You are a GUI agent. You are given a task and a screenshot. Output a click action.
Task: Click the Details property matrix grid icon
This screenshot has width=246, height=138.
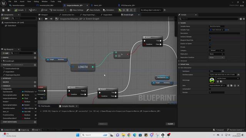pos(241,19)
